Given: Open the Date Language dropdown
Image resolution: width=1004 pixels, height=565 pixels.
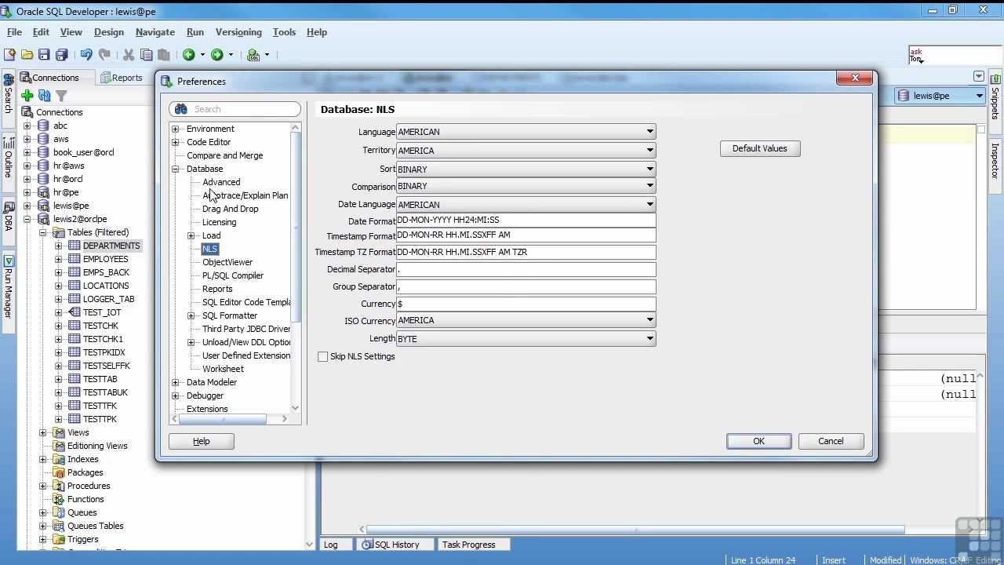Looking at the screenshot, I should pos(649,204).
